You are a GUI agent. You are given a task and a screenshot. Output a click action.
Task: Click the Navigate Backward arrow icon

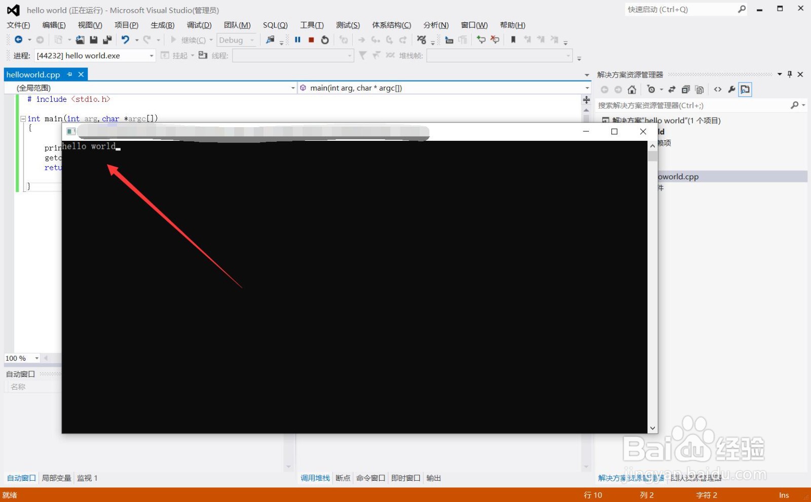click(x=18, y=40)
